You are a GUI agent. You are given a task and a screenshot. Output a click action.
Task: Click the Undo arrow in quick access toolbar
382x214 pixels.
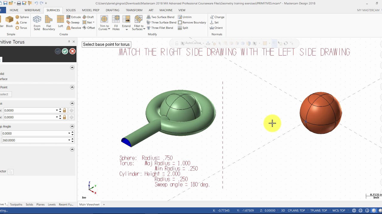pyautogui.click(x=36, y=3)
